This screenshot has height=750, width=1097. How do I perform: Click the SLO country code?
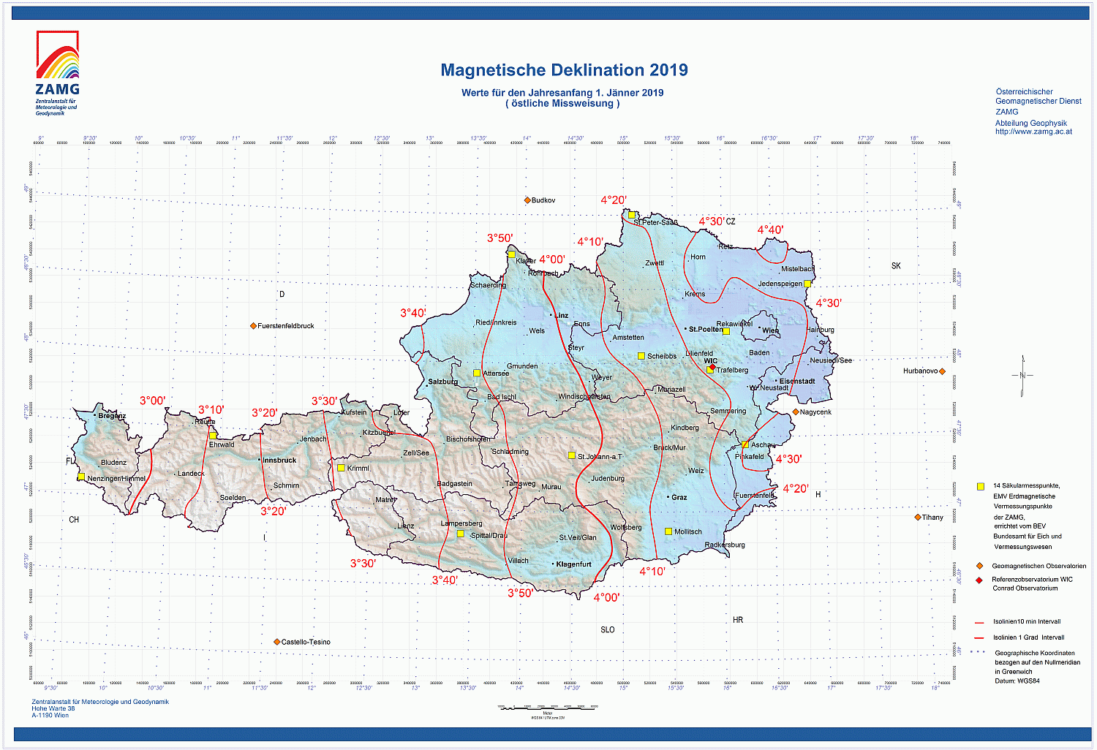(x=608, y=629)
